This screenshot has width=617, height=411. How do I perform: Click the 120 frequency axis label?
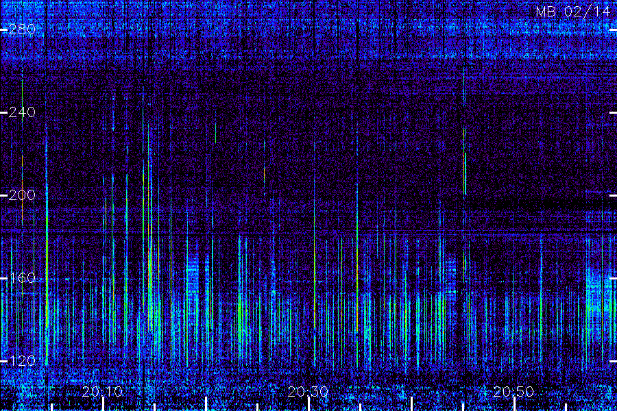(x=22, y=361)
